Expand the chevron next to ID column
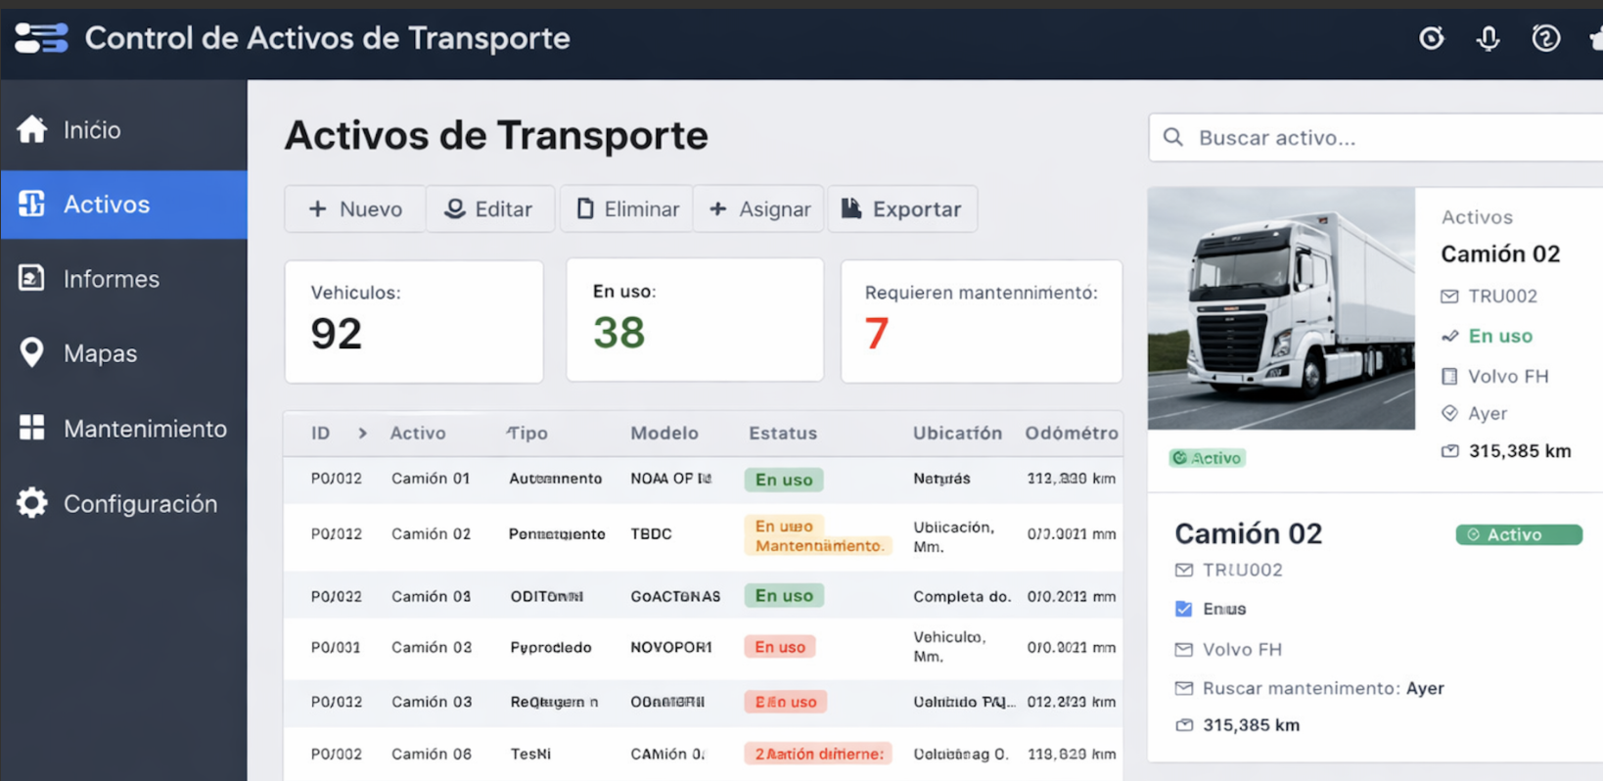This screenshot has height=781, width=1603. tap(362, 433)
